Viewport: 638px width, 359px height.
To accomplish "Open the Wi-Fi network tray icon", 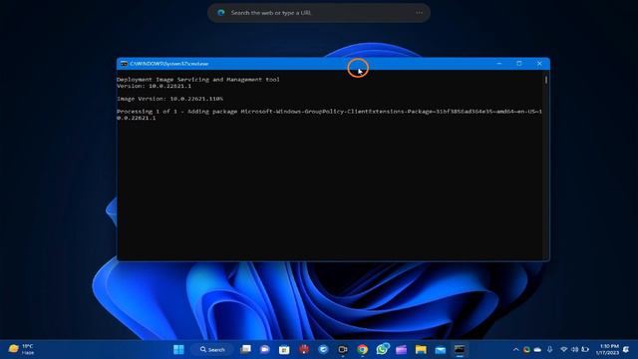I will [563, 349].
